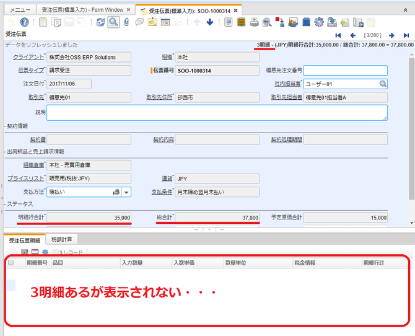Refresh data with the ReQuery icon

pyautogui.click(x=100, y=22)
